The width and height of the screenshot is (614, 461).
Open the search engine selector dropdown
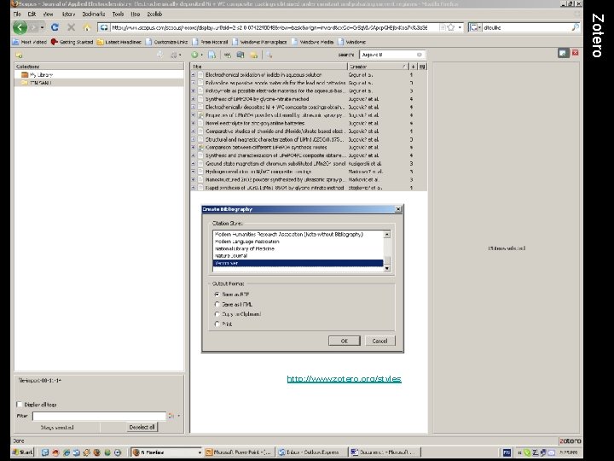click(x=475, y=27)
